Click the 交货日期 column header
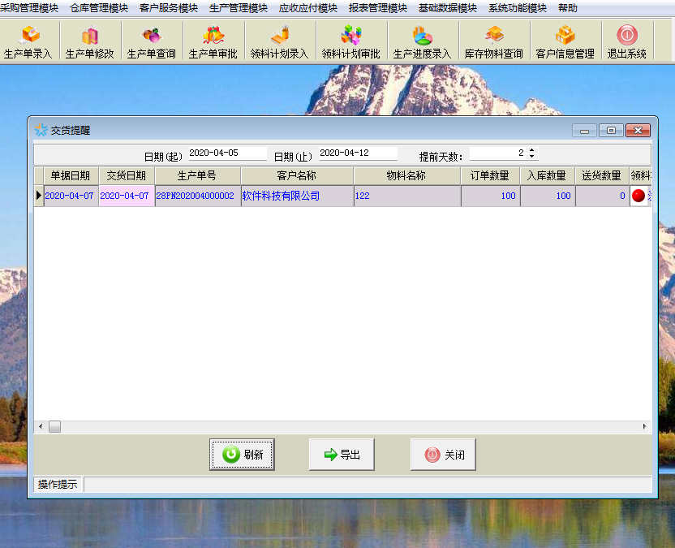Screen dimensions: 675x548 pos(127,175)
